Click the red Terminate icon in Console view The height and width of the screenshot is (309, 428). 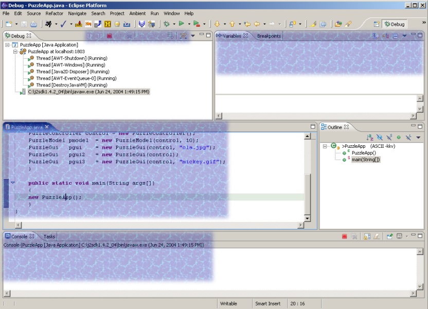344,236
